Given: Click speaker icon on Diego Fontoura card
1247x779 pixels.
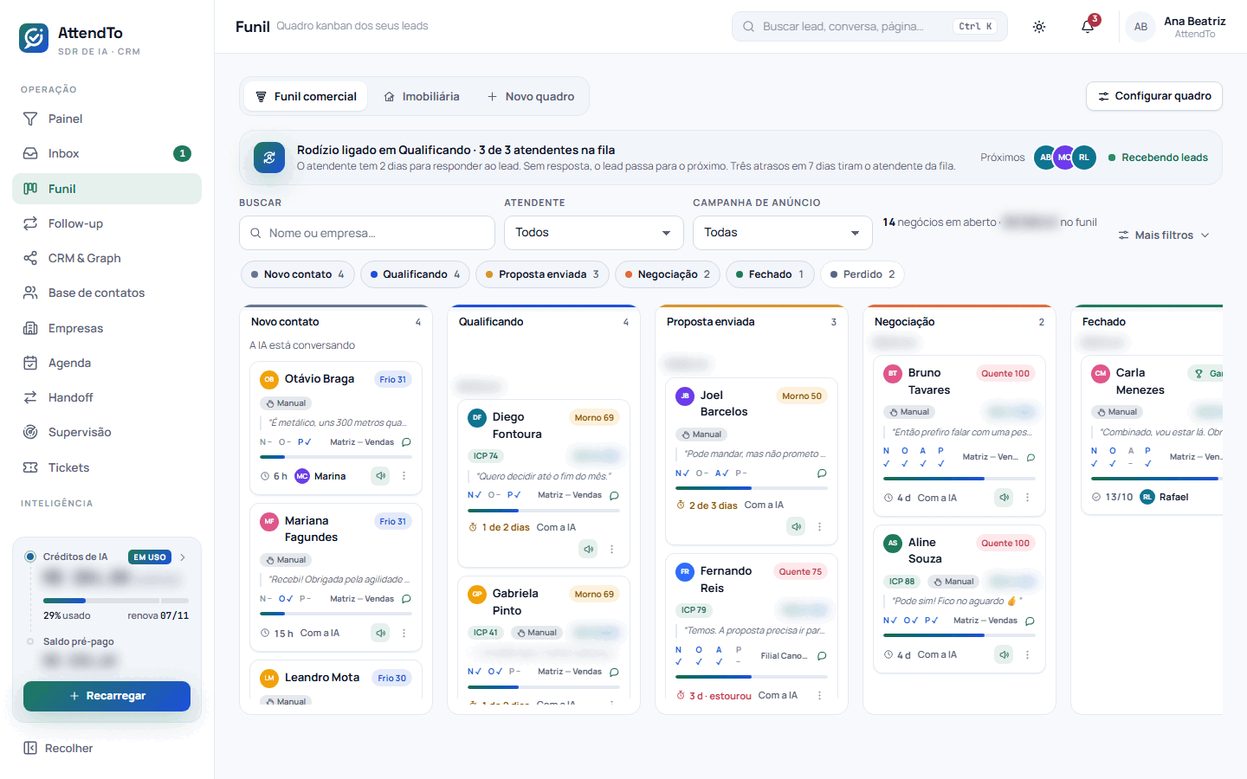Looking at the screenshot, I should click(x=588, y=549).
